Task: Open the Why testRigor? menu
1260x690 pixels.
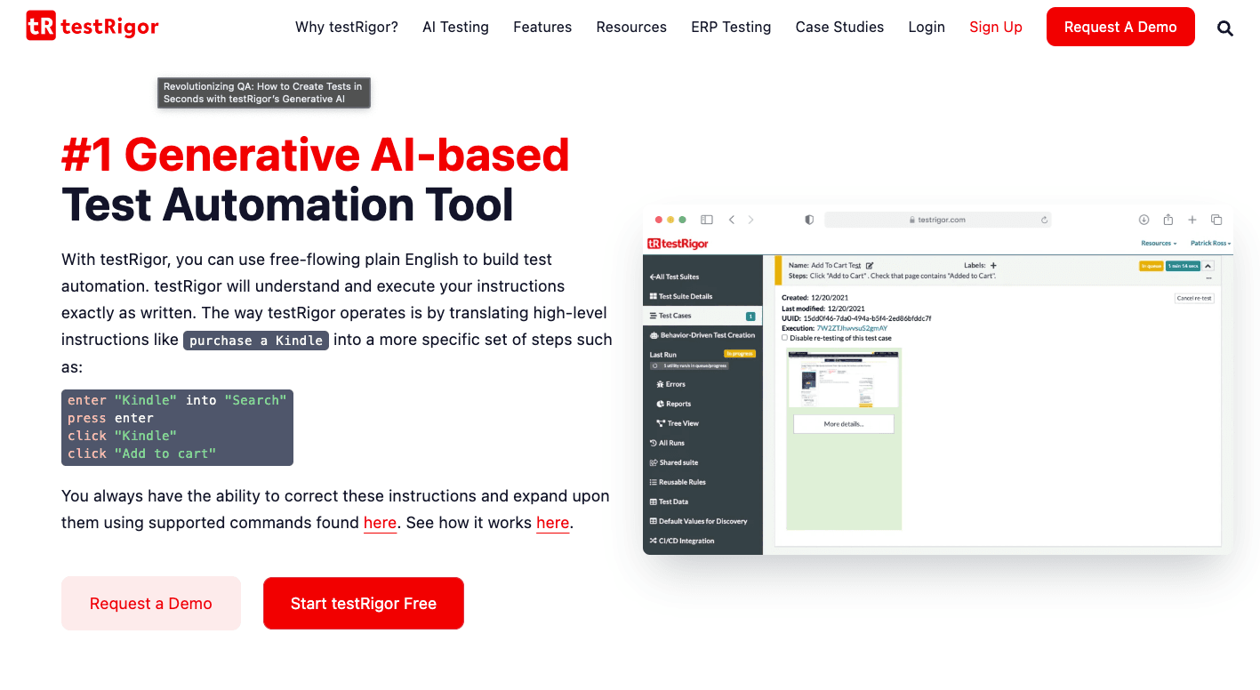Action: click(x=347, y=27)
